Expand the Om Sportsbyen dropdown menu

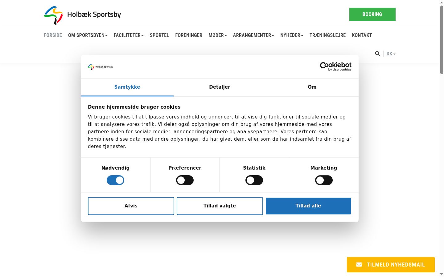pos(88,35)
